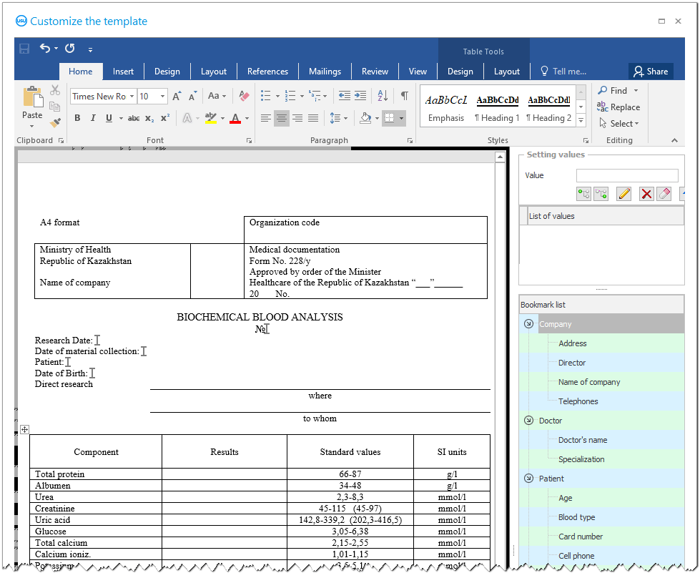Screen dimensions: 700x578
Task: Click the Share button
Action: [x=650, y=72]
